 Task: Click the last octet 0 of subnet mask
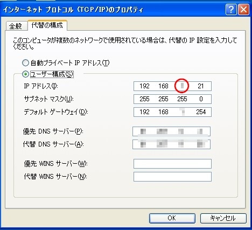point(201,99)
